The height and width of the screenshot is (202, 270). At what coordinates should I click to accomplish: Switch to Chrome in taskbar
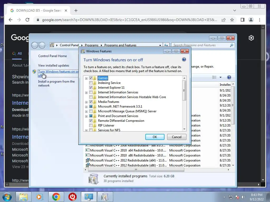[x=56, y=197]
